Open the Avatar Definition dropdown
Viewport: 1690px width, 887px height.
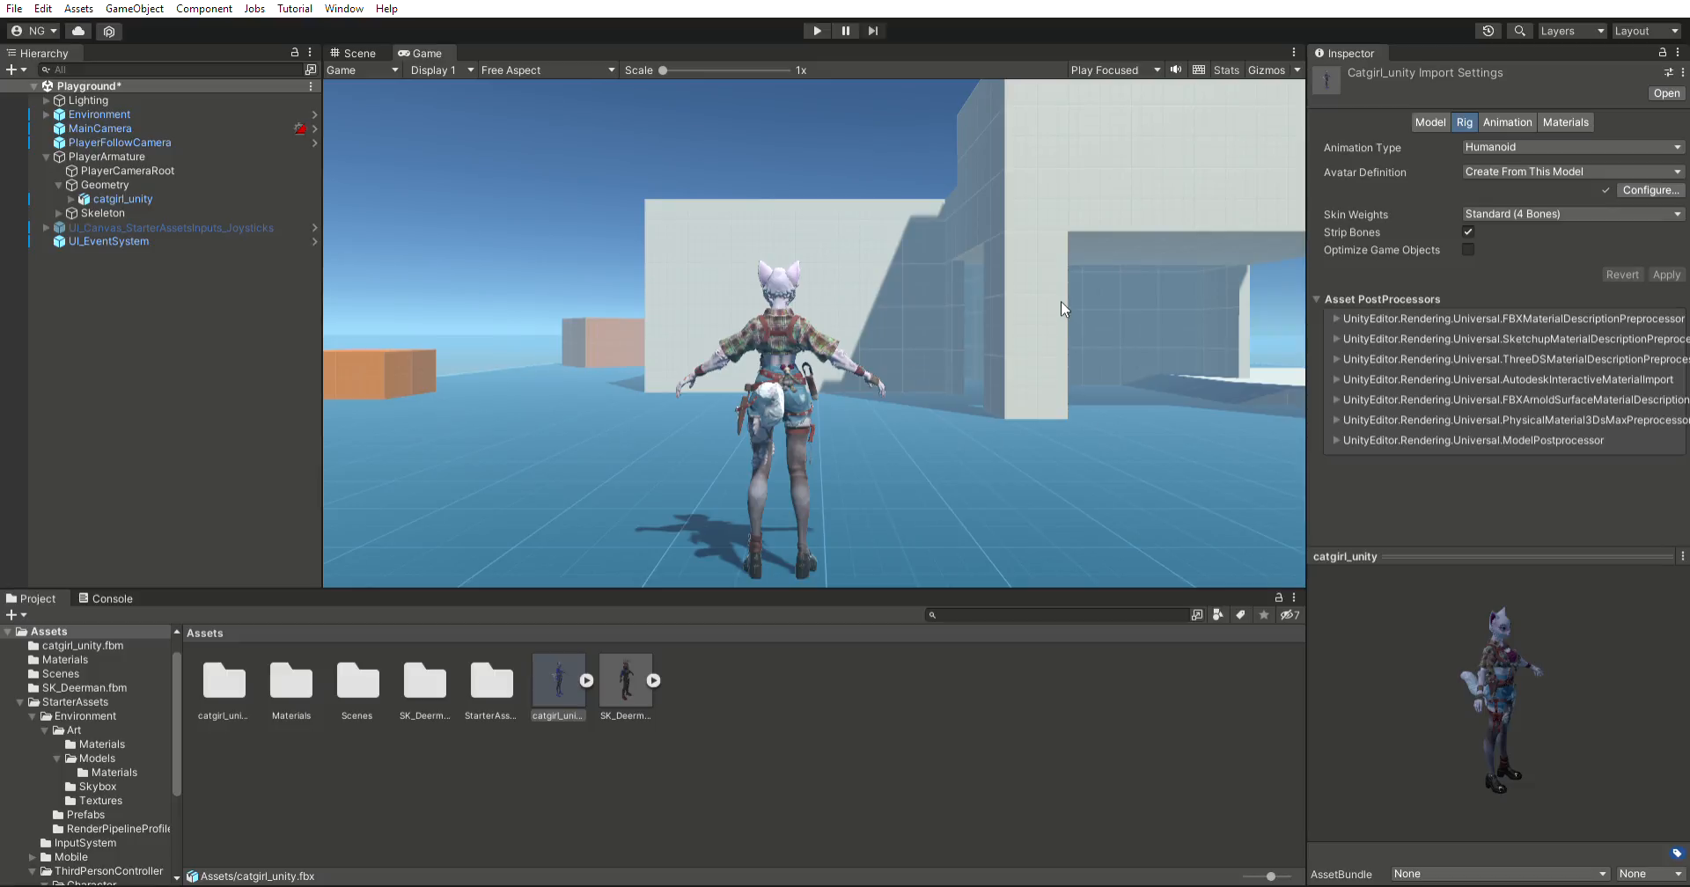[x=1573, y=172]
